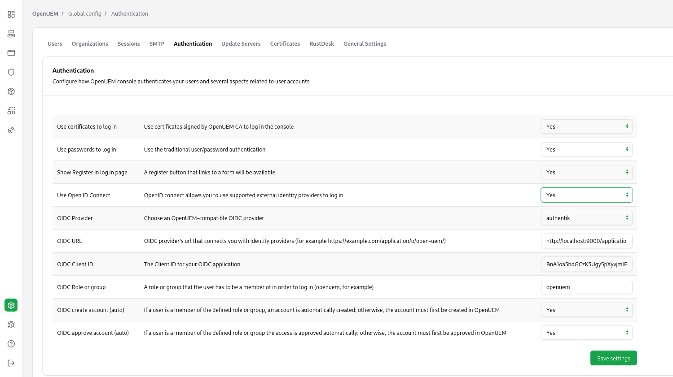Set 'Use passwords to log in' to No
673x377 pixels.
[x=586, y=149]
